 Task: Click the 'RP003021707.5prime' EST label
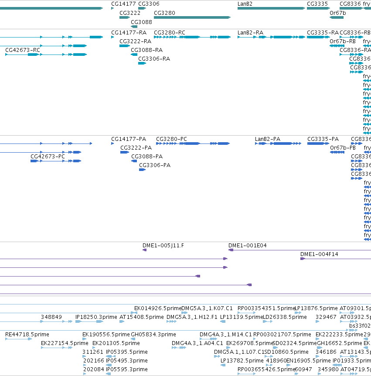[x=282, y=334]
